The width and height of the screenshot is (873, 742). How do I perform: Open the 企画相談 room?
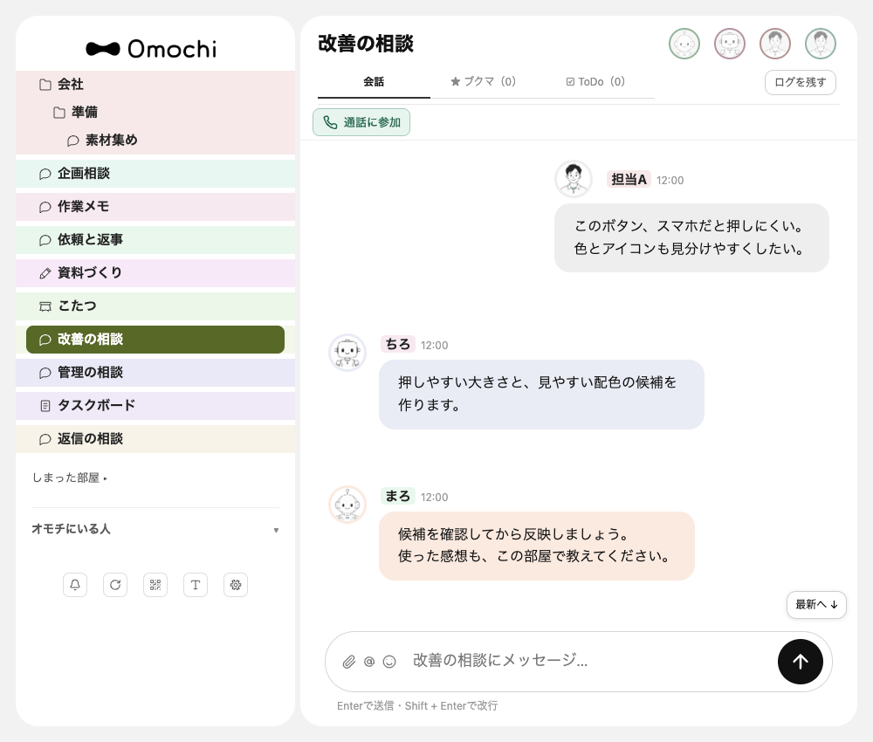coord(155,174)
